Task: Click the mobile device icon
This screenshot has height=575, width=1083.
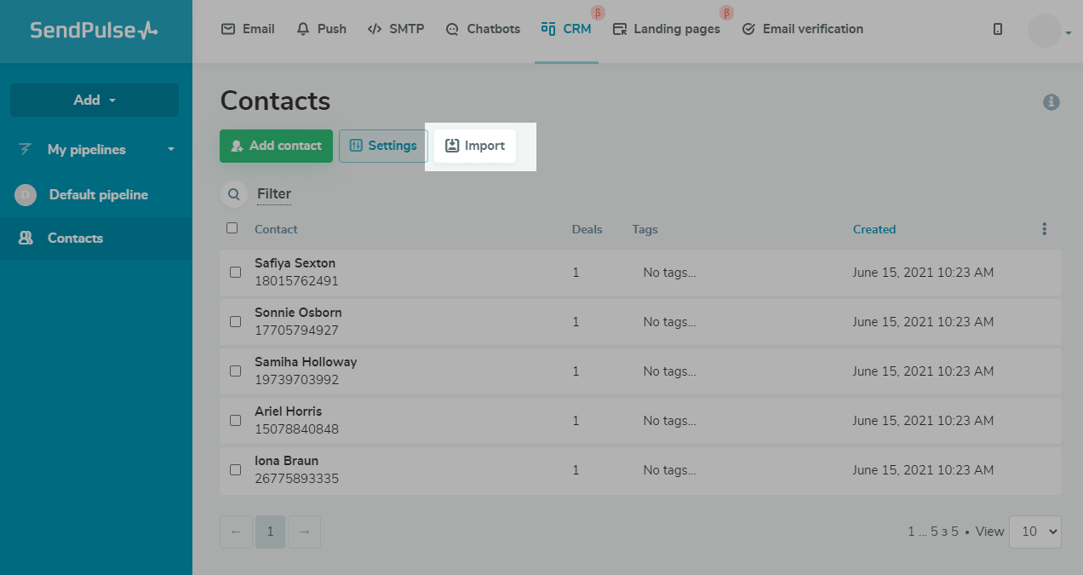Action: [998, 29]
